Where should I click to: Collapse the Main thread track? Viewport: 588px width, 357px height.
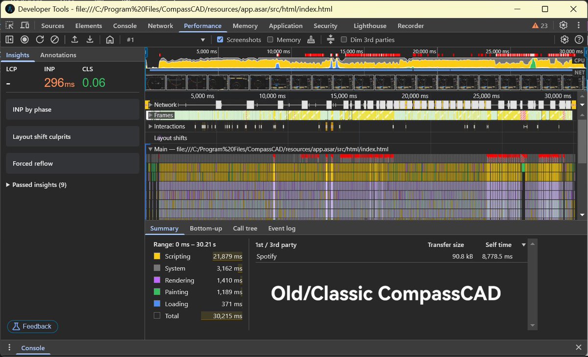coord(150,149)
